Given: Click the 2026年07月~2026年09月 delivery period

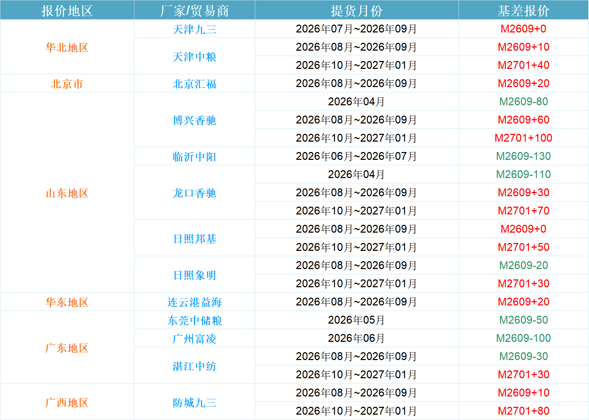Looking at the screenshot, I should click(x=356, y=29).
